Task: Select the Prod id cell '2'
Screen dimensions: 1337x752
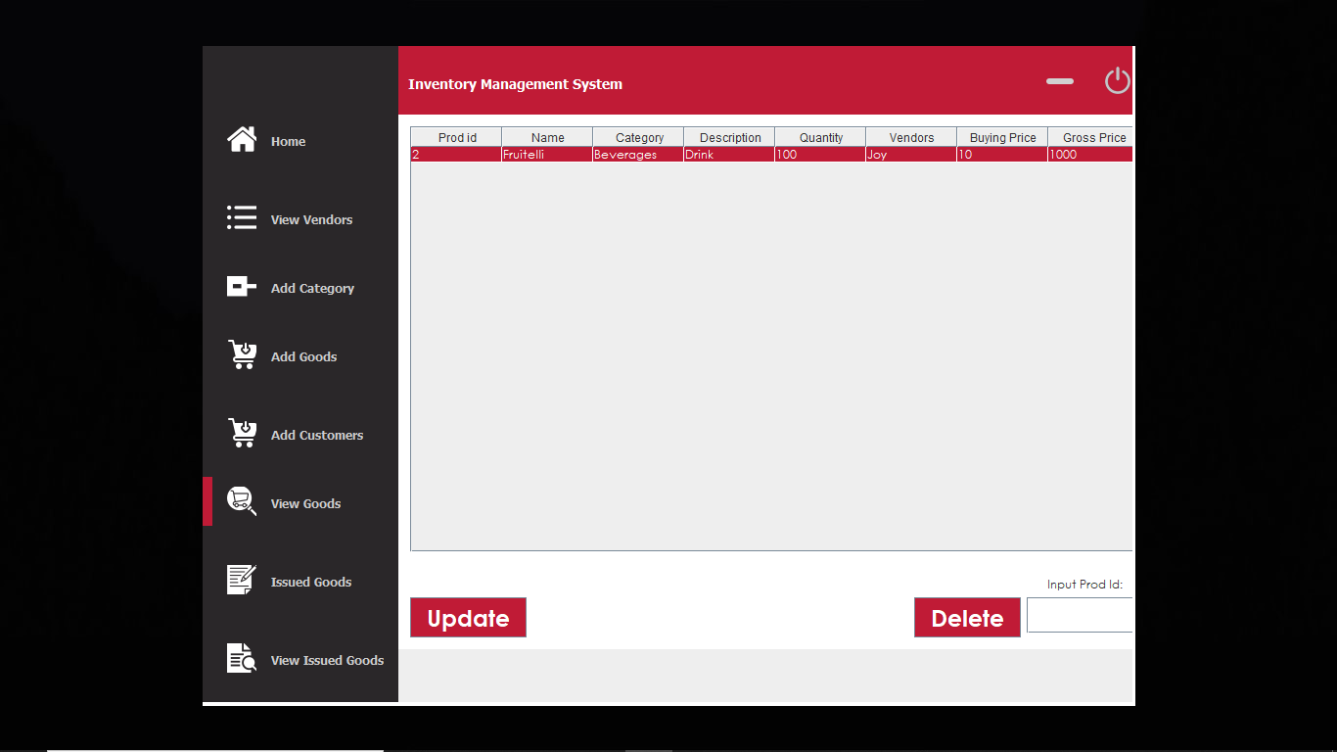Action: (456, 155)
